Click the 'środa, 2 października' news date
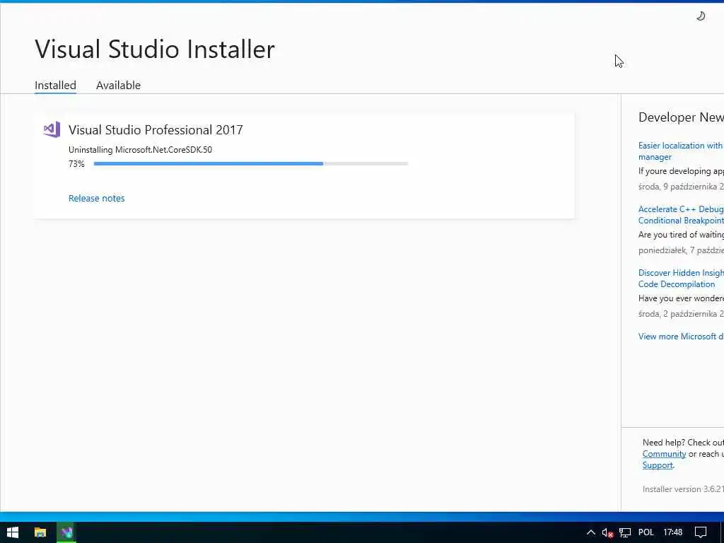The image size is (724, 543). point(681,314)
